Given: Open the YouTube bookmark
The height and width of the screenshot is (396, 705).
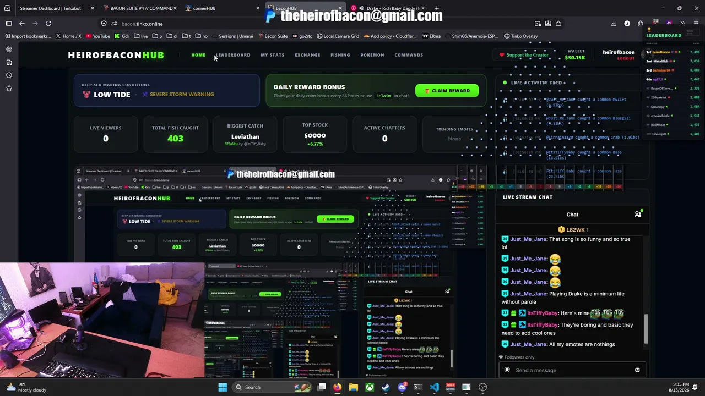Looking at the screenshot, I should 97,36.
